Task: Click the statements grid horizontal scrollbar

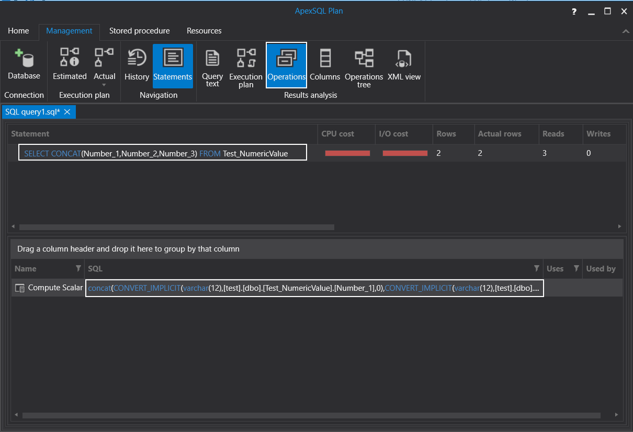Action: pyautogui.click(x=176, y=227)
